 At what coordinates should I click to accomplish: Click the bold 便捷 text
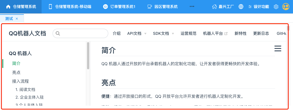pos(105,97)
